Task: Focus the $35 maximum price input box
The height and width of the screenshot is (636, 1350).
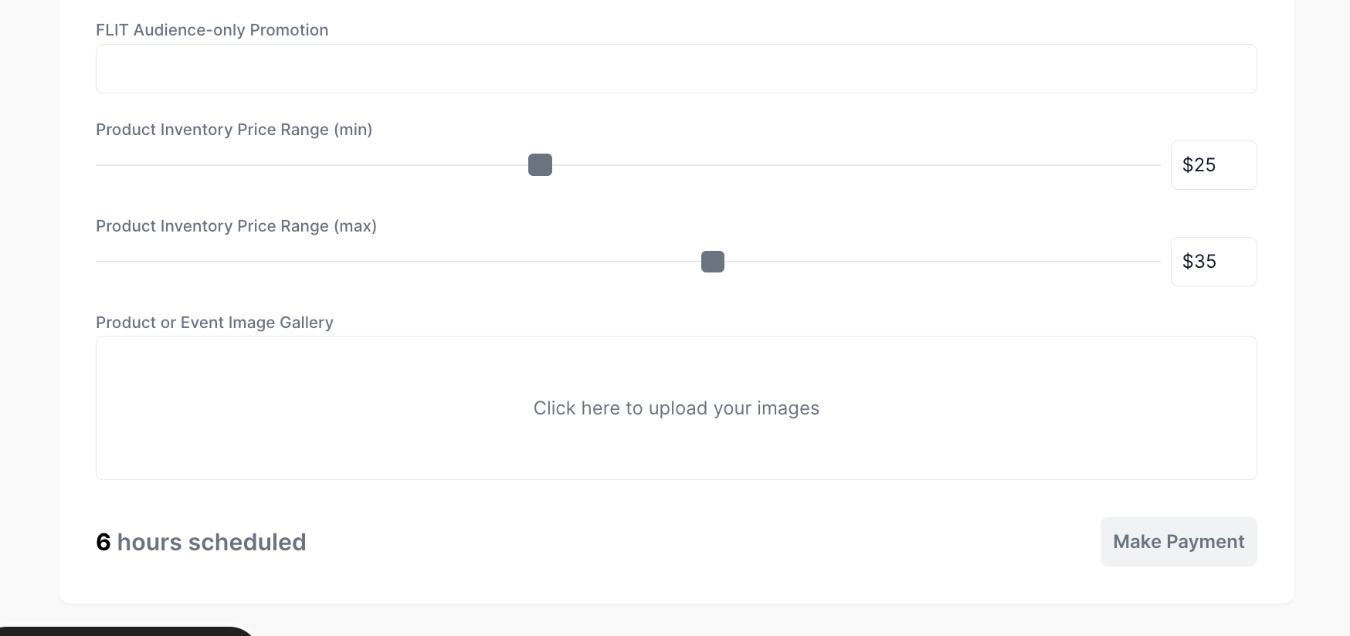Action: coord(1213,262)
